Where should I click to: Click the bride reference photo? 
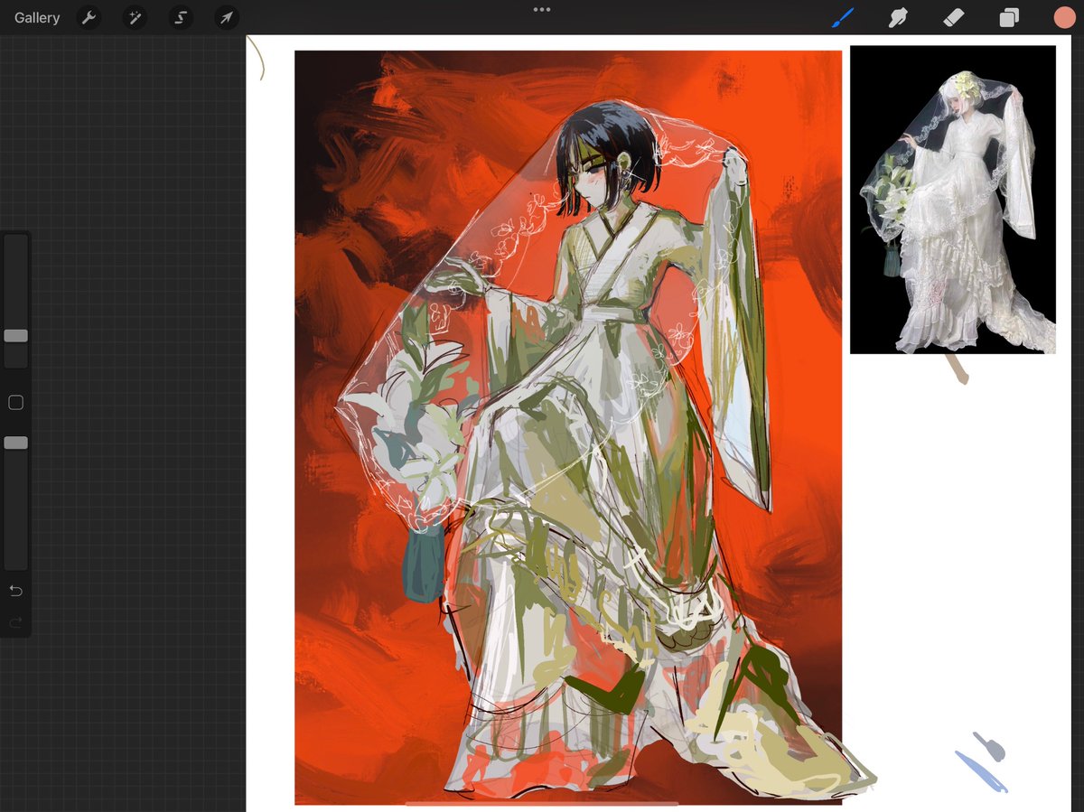click(953, 200)
